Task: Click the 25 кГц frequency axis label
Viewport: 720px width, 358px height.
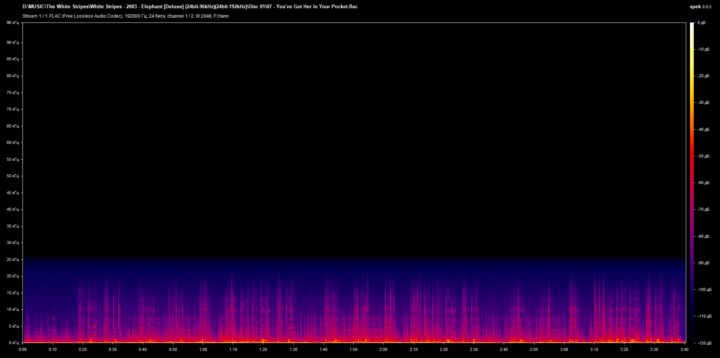Action: (13, 259)
